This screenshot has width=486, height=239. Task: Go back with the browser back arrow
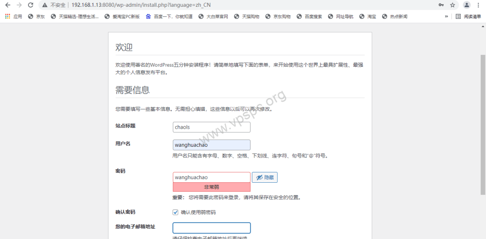(x=8, y=5)
